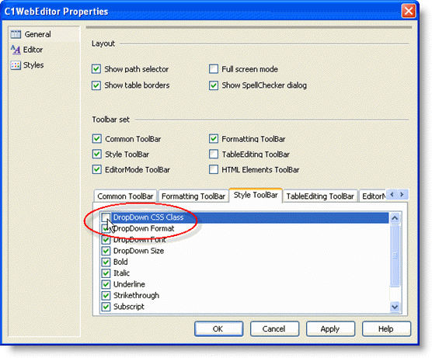432x358 pixels.
Task: Switch to the TableEditing ToolBar tab
Action: (x=320, y=196)
